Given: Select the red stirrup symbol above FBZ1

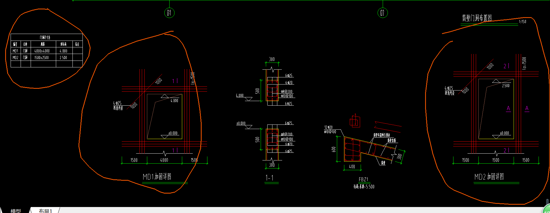Looking at the screenshot, I should click(355, 121).
